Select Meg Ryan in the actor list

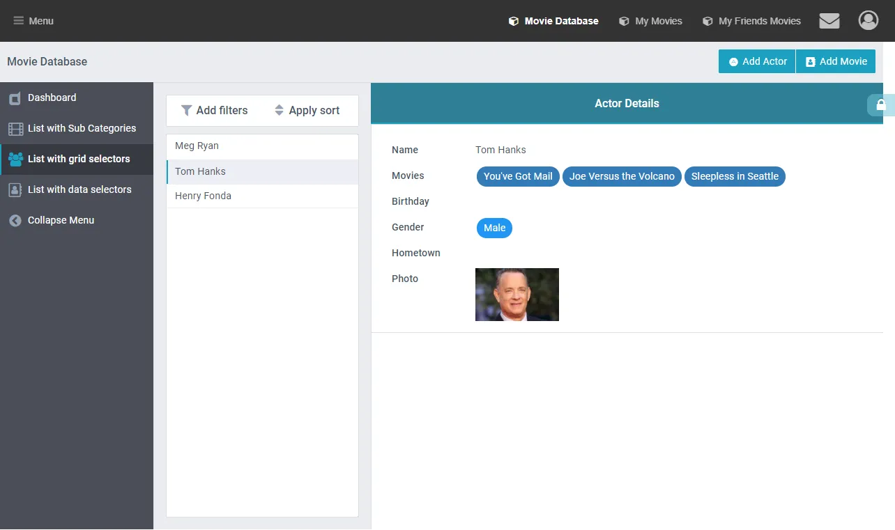[197, 146]
